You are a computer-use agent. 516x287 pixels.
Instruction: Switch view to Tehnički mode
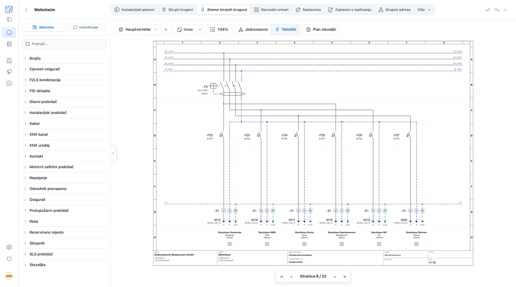[286, 30]
